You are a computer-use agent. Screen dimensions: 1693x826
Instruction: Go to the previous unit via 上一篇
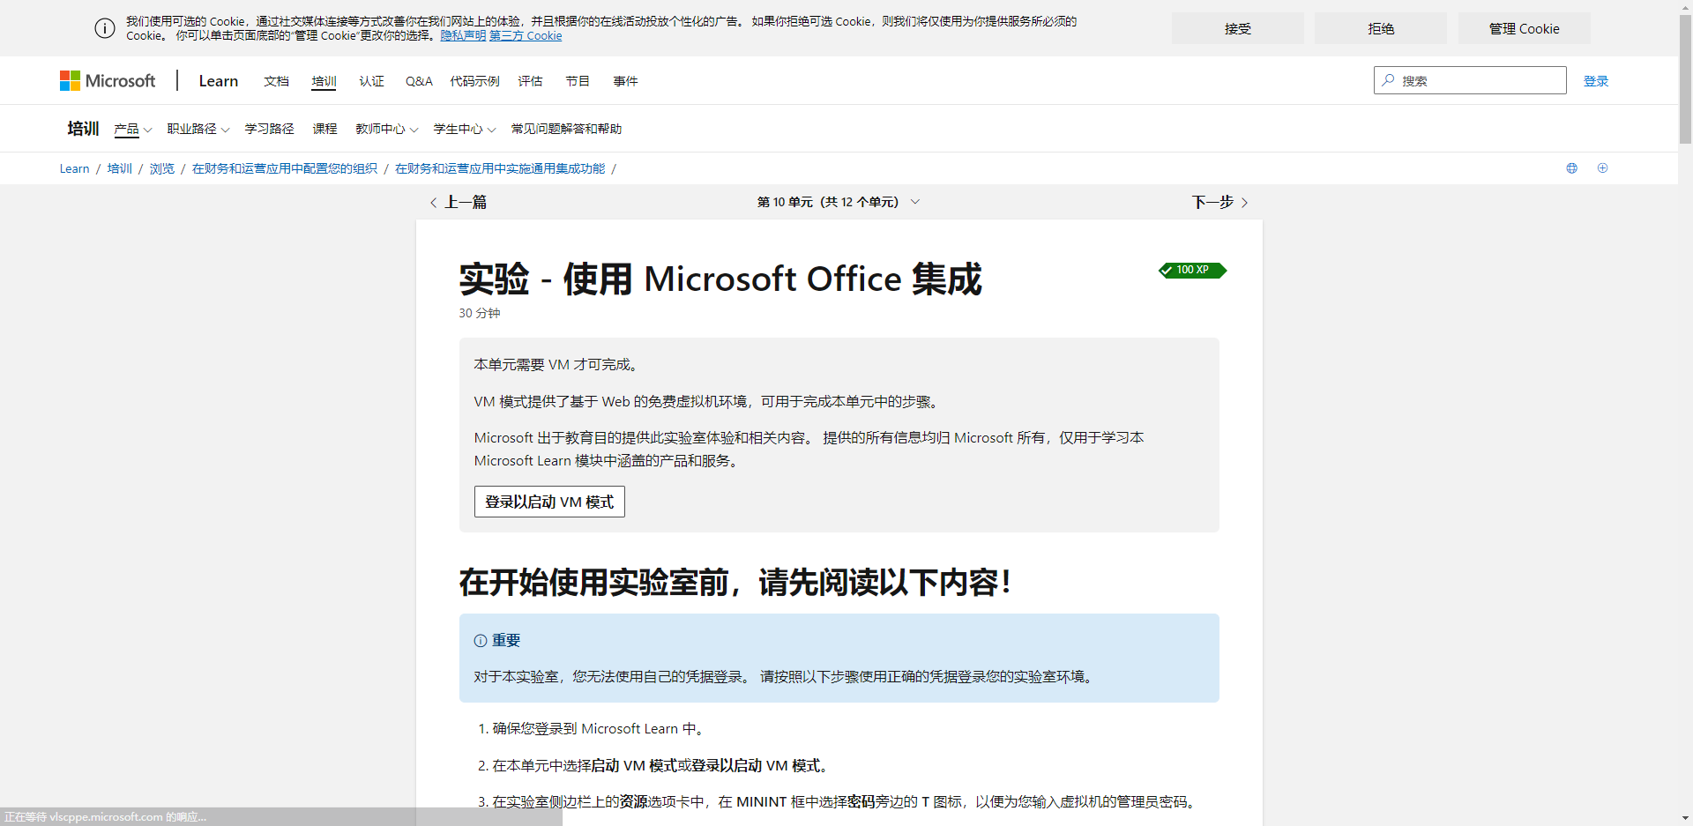tap(459, 203)
